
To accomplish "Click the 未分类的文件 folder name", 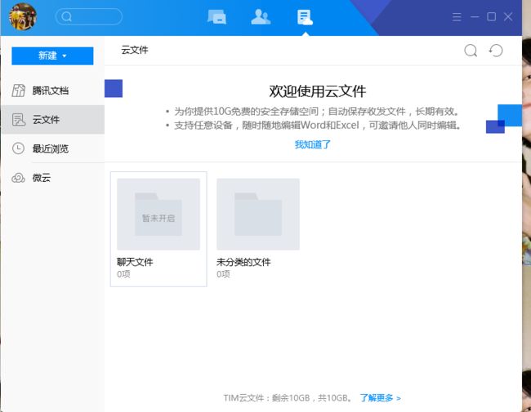I will (x=243, y=262).
